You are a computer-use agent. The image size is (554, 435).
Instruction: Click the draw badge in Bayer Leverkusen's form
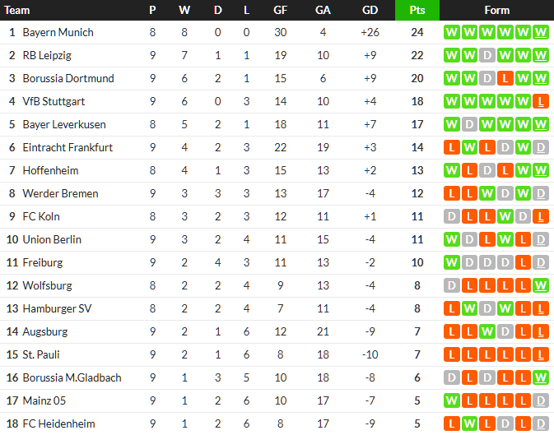coord(469,125)
